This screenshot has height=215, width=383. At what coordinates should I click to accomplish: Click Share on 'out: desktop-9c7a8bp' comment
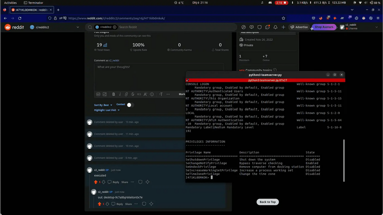click(x=129, y=204)
